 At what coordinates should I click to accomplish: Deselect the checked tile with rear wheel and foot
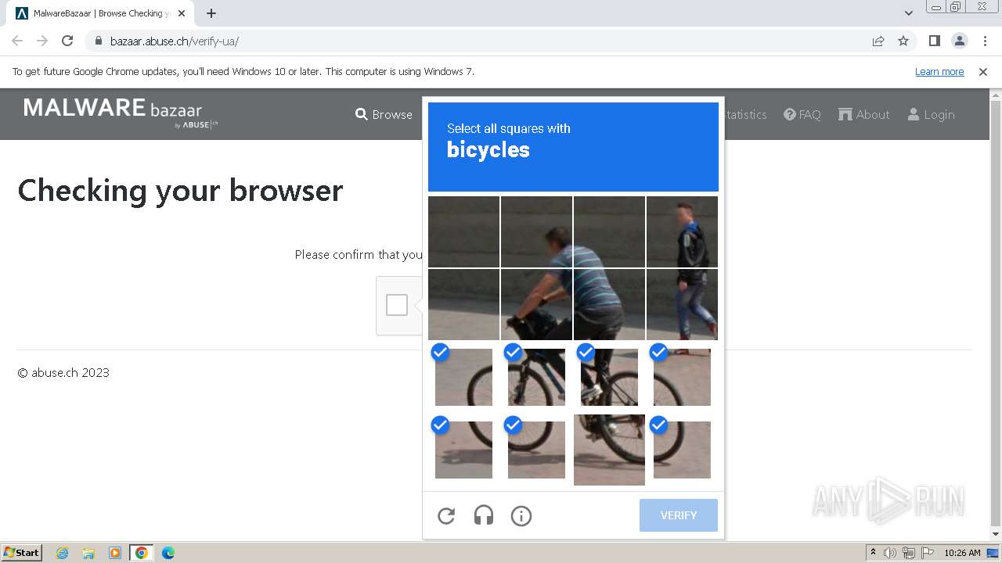coord(609,377)
